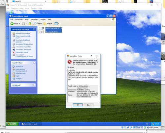The image size is (165, 133).
Task: Click the help question mark in the error dialog
Action: pos(91,56)
